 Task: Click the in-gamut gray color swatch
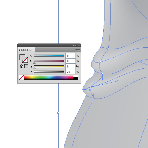point(26,66)
